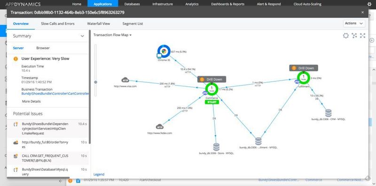Screen dimensions: 376x186
Task: Select the BundyShoes\Database\Mysql.query issue row
Action: [48, 171]
